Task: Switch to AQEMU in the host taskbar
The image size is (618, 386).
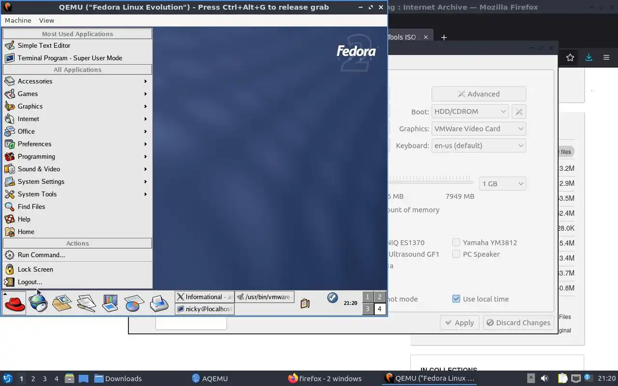Action: click(210, 379)
